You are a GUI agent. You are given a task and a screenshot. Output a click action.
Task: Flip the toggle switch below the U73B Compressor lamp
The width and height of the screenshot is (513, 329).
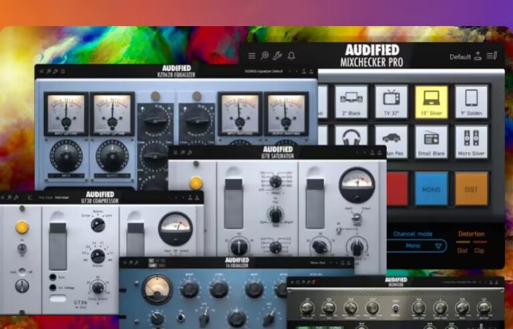(22, 249)
